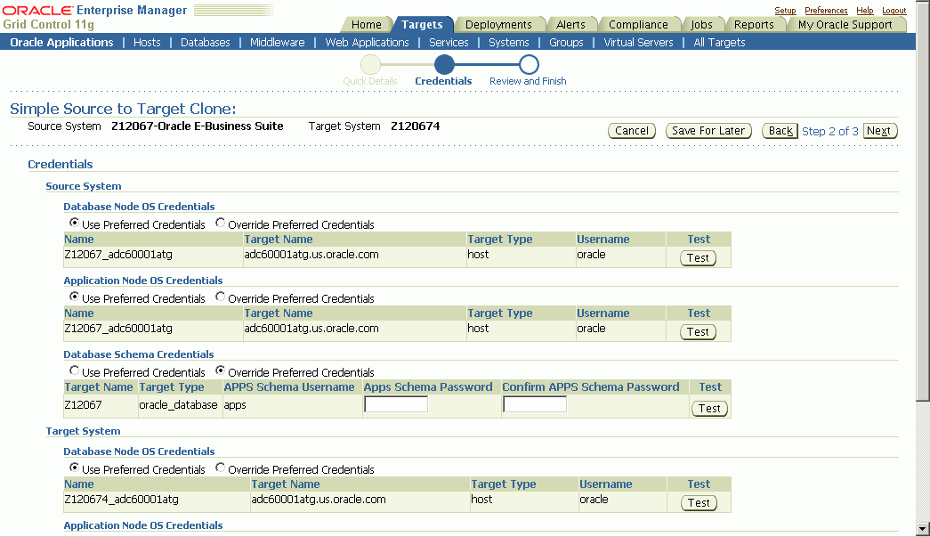The width and height of the screenshot is (930, 537).
Task: Open the Deployments tab
Action: click(498, 24)
